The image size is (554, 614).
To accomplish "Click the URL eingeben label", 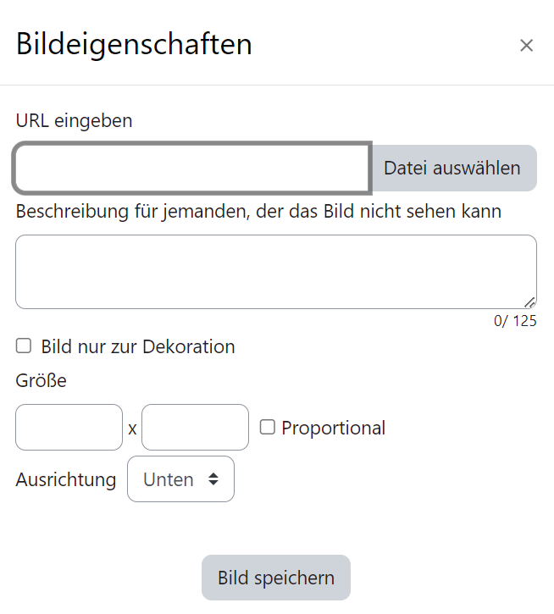I will pos(75,120).
